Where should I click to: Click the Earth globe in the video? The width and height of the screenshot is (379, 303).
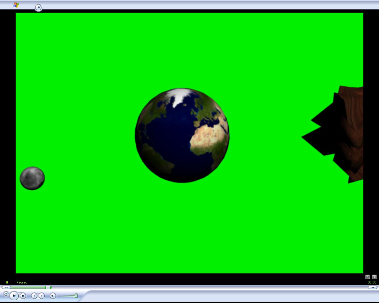point(182,135)
